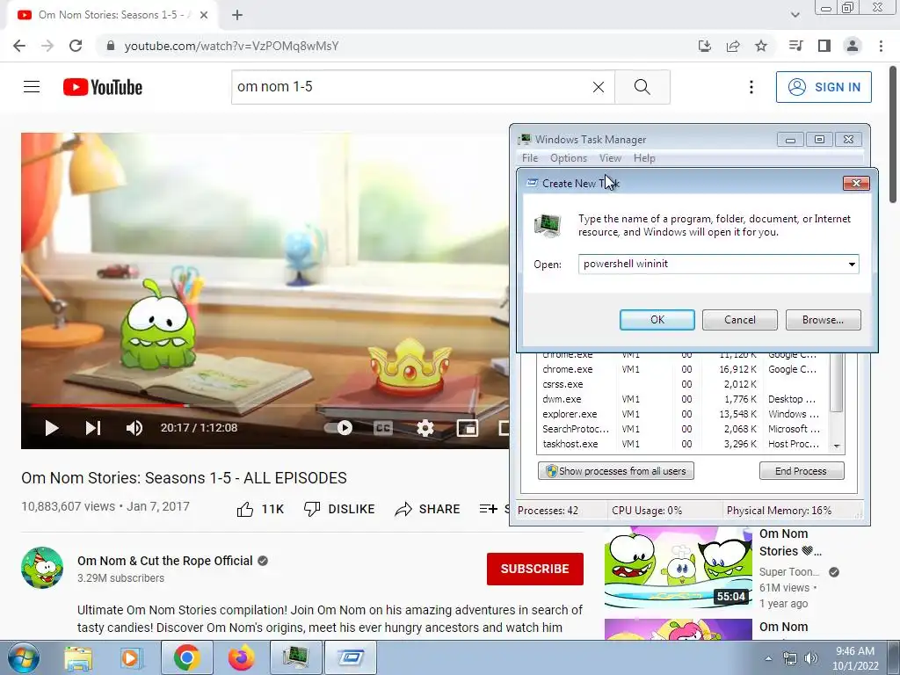The height and width of the screenshot is (675, 900).
Task: Click the red SUBSCRIBE button
Action: click(535, 569)
